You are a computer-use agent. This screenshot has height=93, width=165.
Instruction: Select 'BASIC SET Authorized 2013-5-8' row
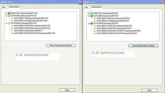[x=106, y=13]
